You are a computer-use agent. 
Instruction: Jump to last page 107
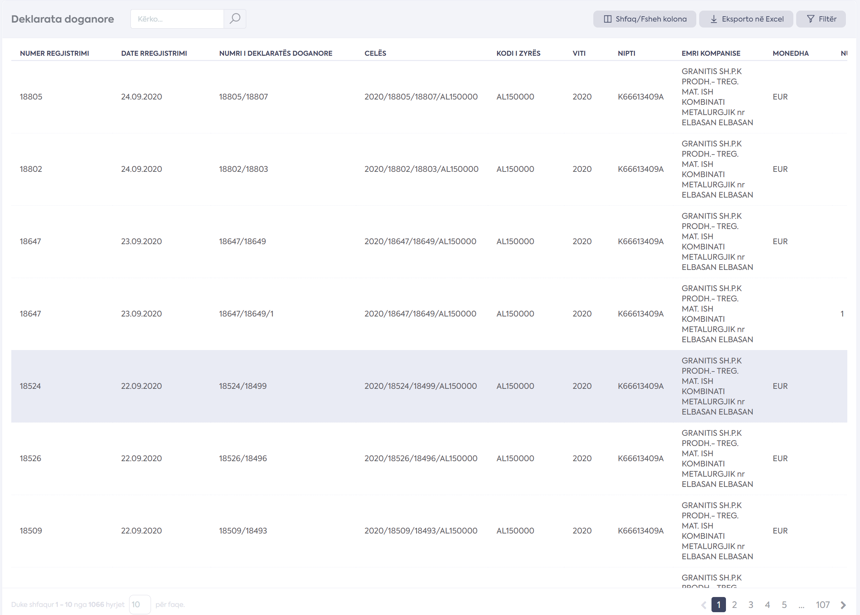[x=823, y=605]
